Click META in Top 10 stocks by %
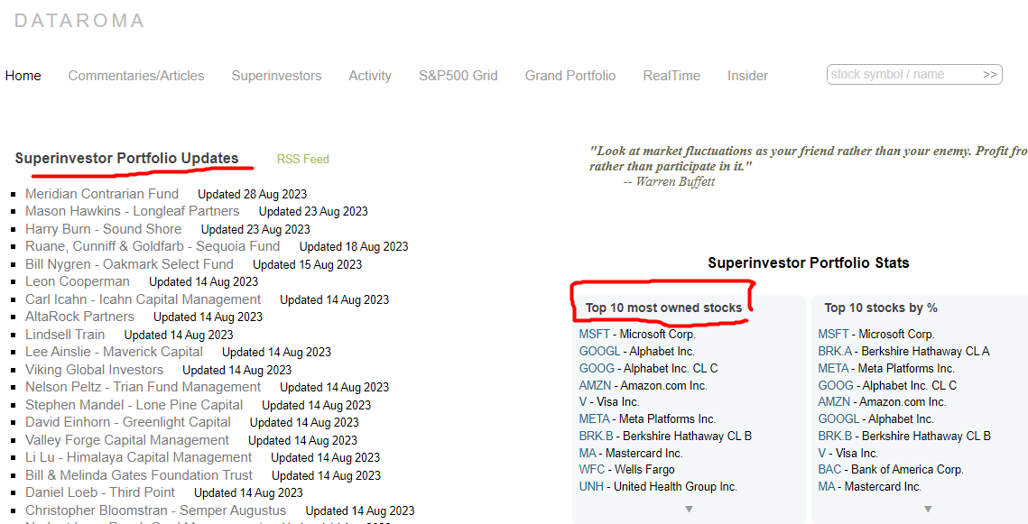Image resolution: width=1028 pixels, height=524 pixels. (x=833, y=368)
